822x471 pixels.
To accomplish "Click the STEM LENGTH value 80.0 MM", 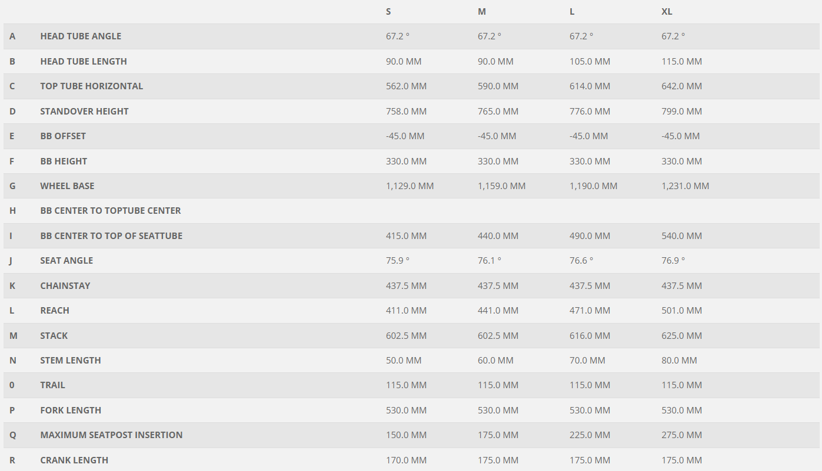I will click(x=679, y=361).
